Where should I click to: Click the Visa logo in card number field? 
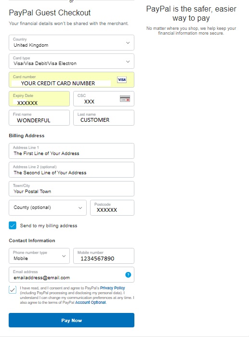pyautogui.click(x=122, y=80)
